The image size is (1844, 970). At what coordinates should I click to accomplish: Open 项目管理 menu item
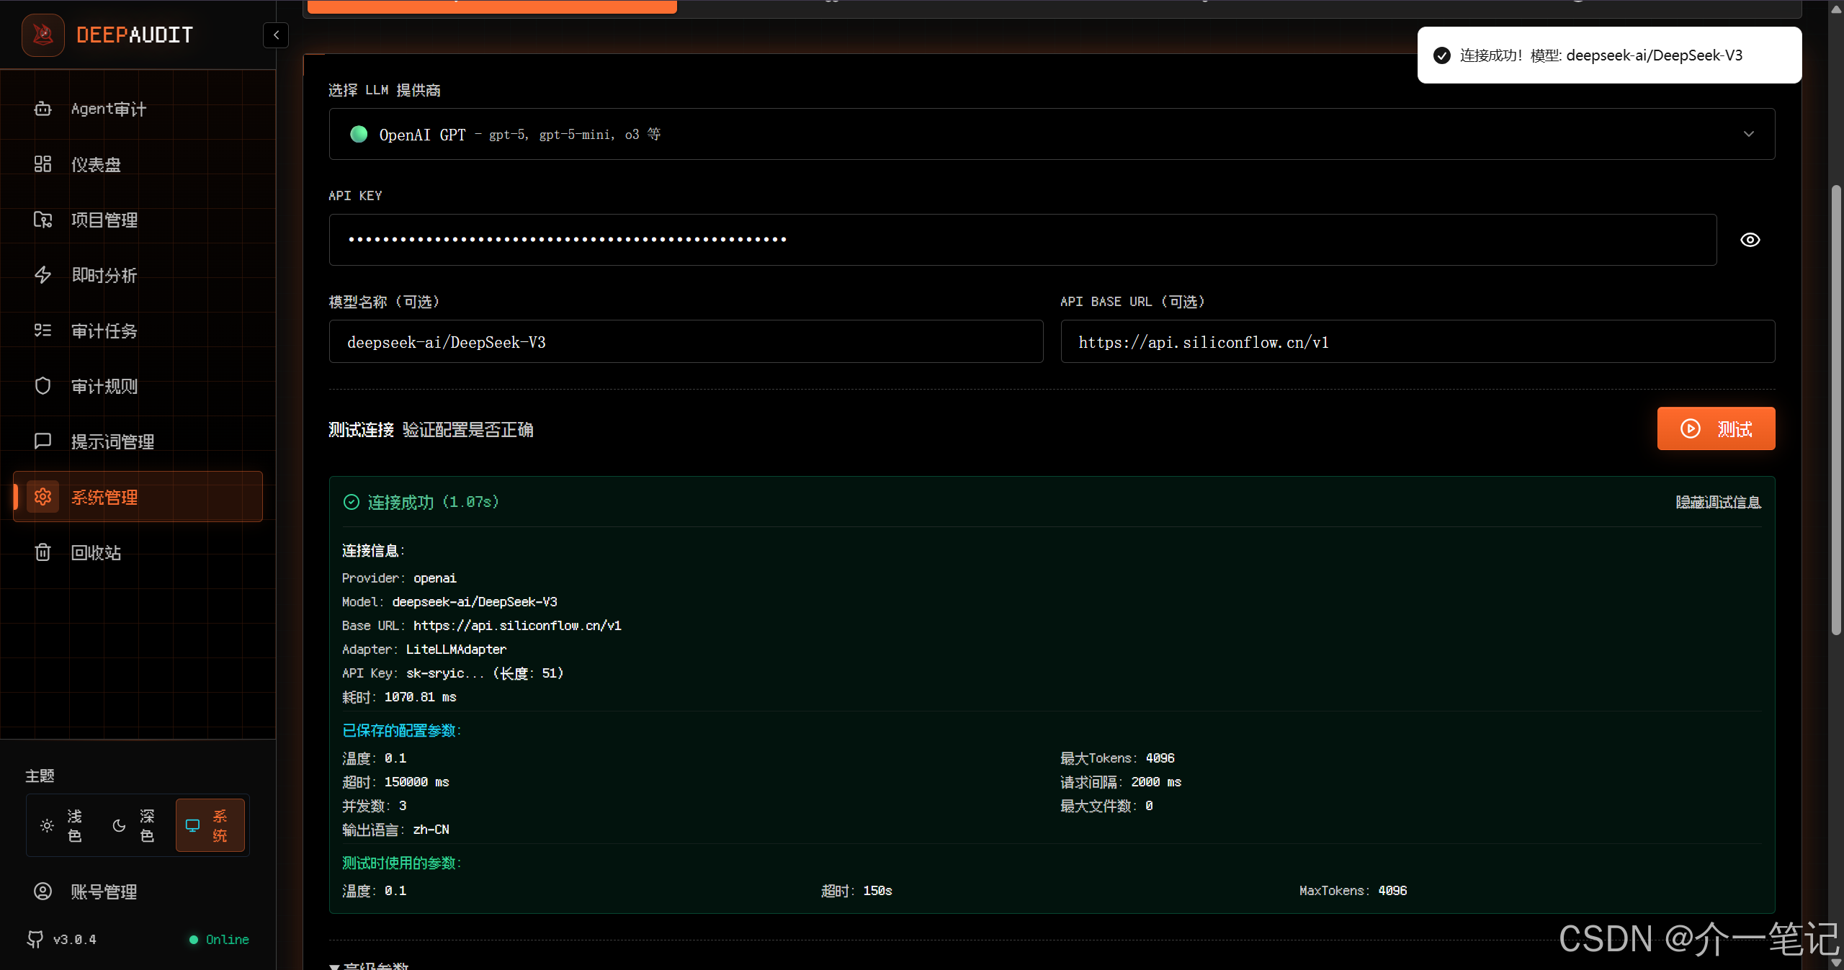click(104, 220)
